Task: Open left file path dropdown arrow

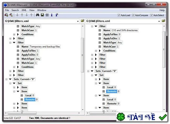Action: coord(78,21)
